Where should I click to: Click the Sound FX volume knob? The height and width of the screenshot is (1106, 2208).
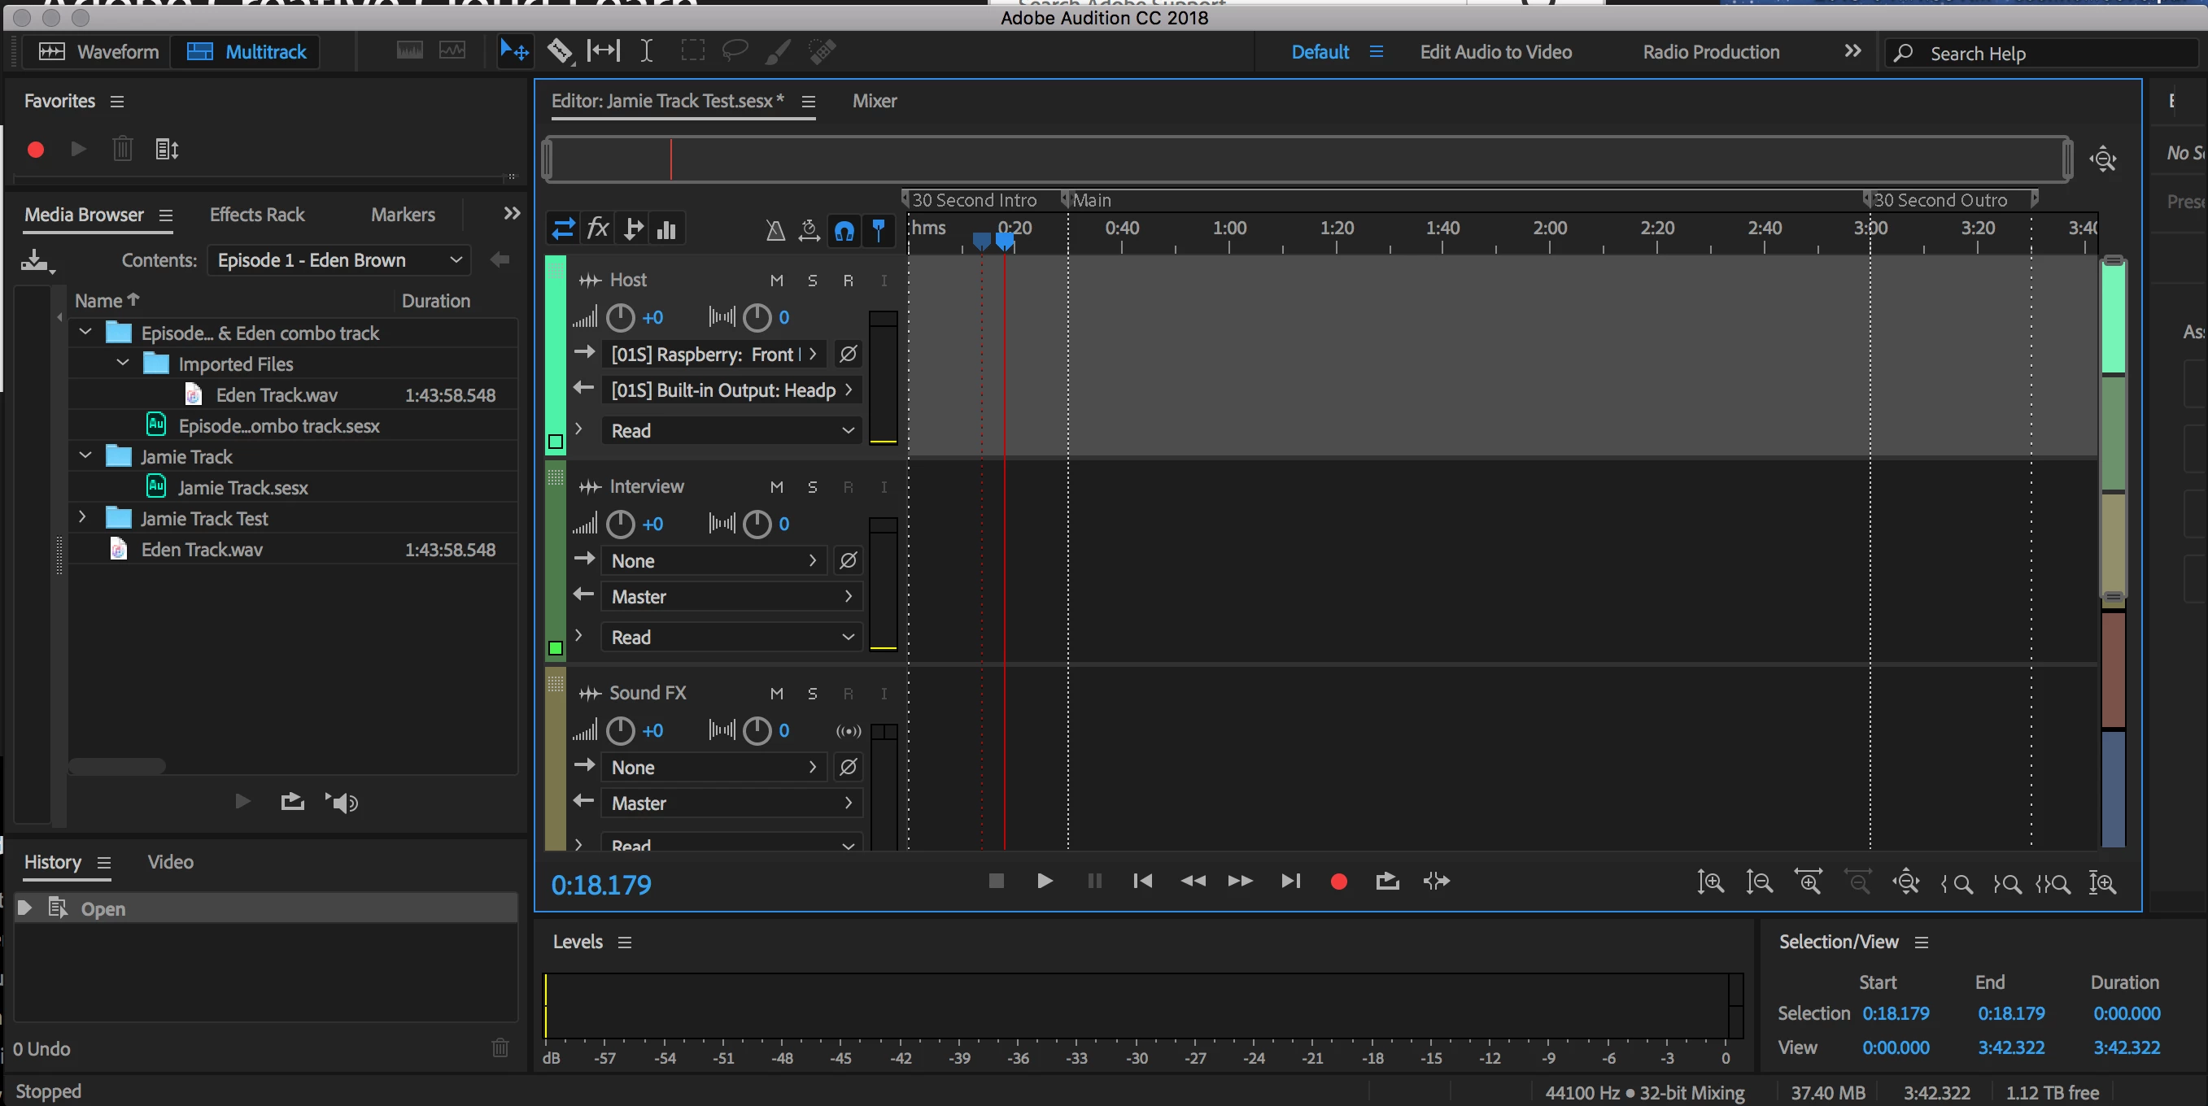point(620,731)
